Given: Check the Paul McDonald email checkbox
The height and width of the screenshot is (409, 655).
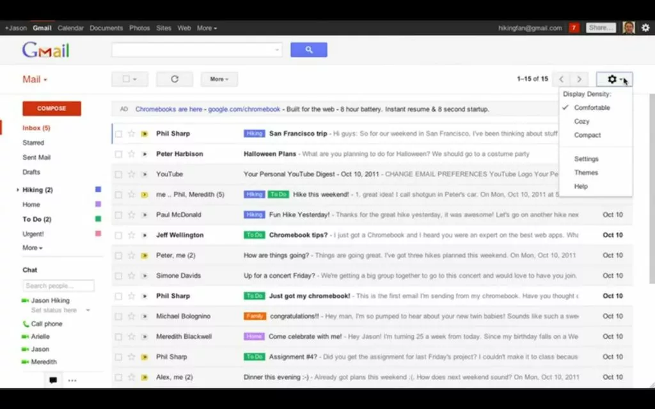Looking at the screenshot, I should coord(118,215).
